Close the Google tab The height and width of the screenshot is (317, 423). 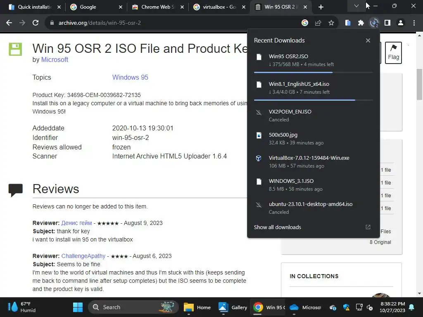point(121,7)
